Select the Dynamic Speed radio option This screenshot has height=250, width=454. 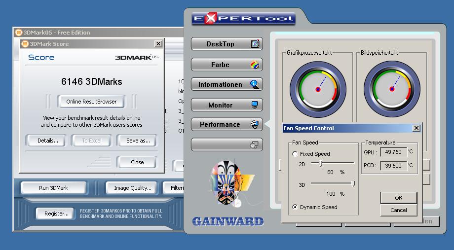click(x=295, y=207)
